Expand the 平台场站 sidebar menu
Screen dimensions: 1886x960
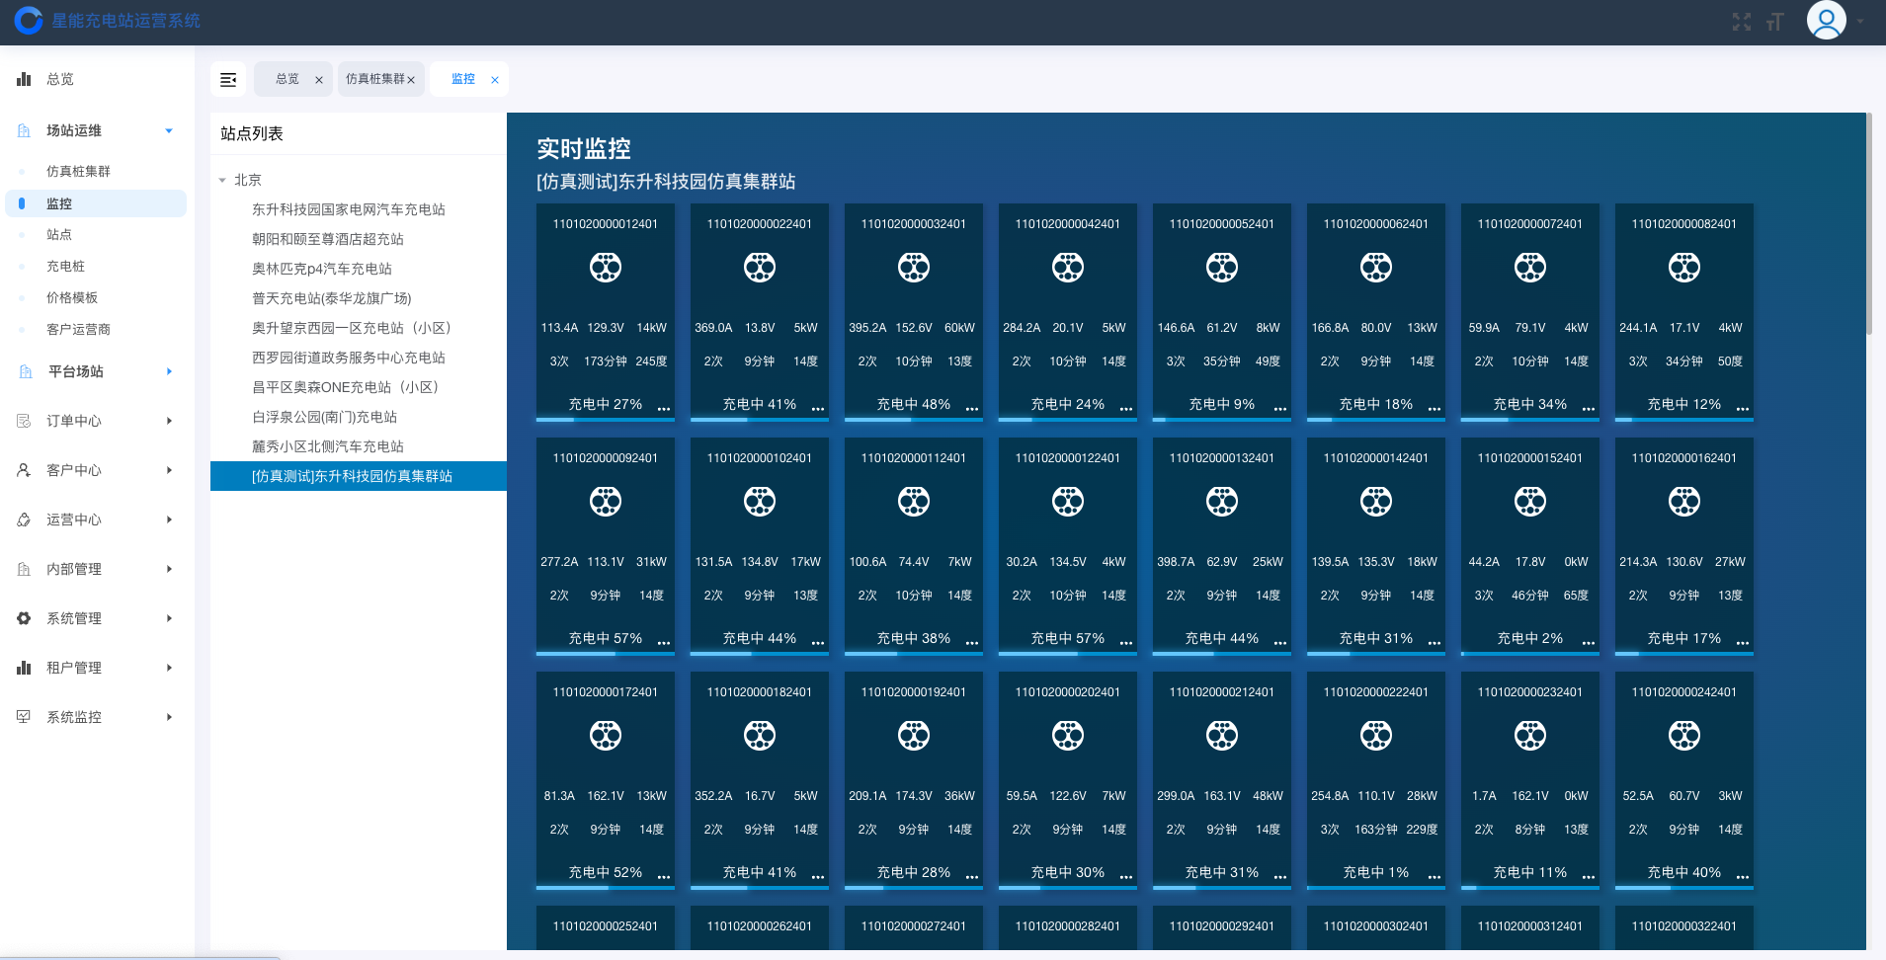[169, 371]
